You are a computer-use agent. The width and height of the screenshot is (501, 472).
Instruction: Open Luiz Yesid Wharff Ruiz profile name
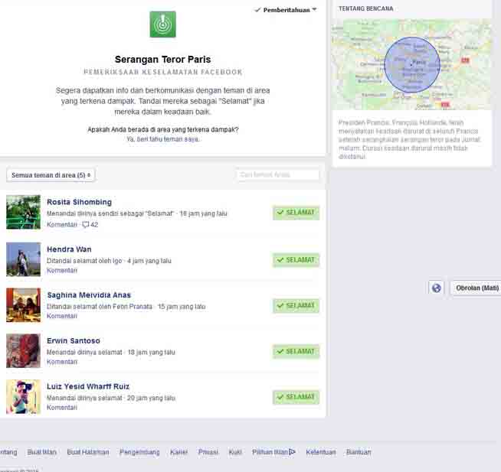tap(88, 386)
